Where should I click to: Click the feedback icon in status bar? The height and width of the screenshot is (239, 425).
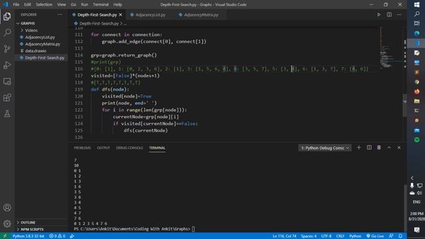391,236
